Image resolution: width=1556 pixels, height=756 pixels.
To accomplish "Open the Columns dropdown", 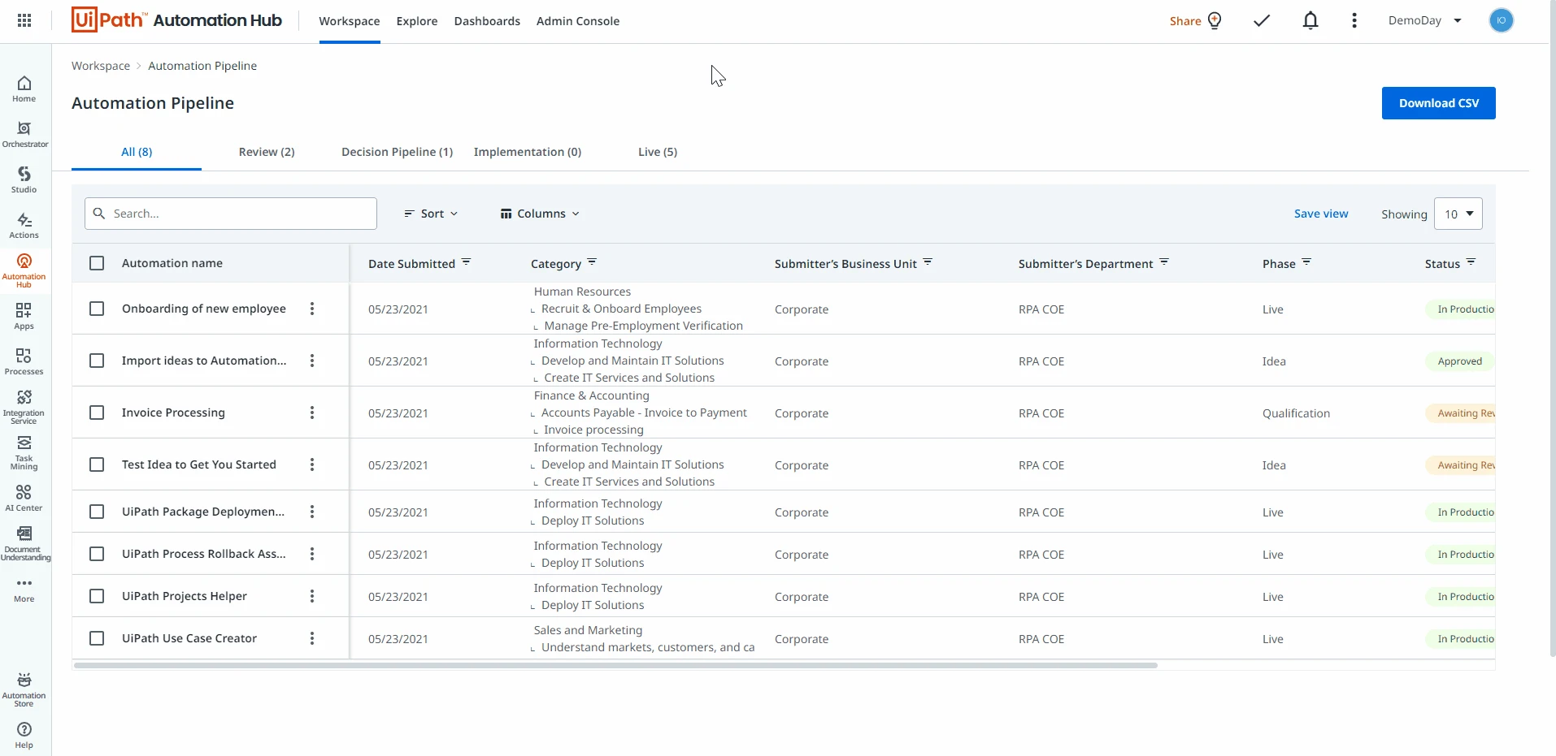I will pyautogui.click(x=540, y=214).
